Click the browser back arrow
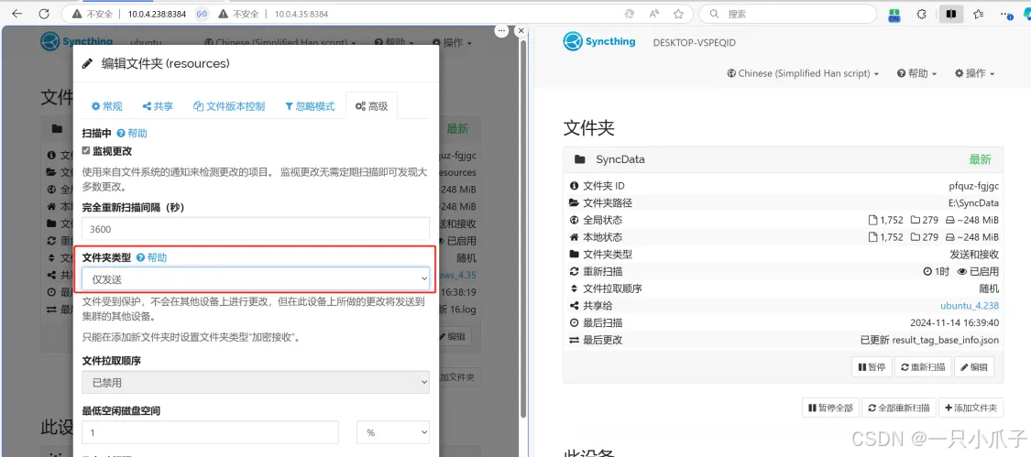Viewport: 1031px width, 457px height. (17, 13)
